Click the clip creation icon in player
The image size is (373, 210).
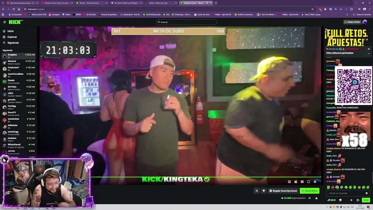pyautogui.click(x=296, y=182)
